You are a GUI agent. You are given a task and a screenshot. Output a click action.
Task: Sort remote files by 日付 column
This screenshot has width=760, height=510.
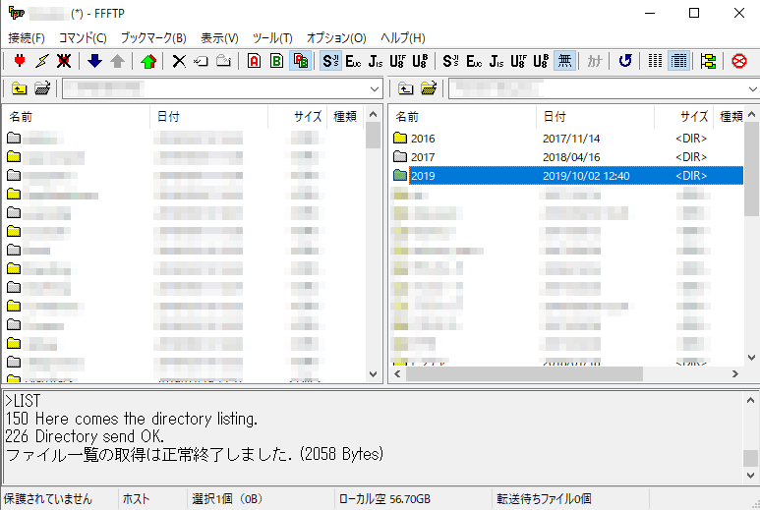555,116
